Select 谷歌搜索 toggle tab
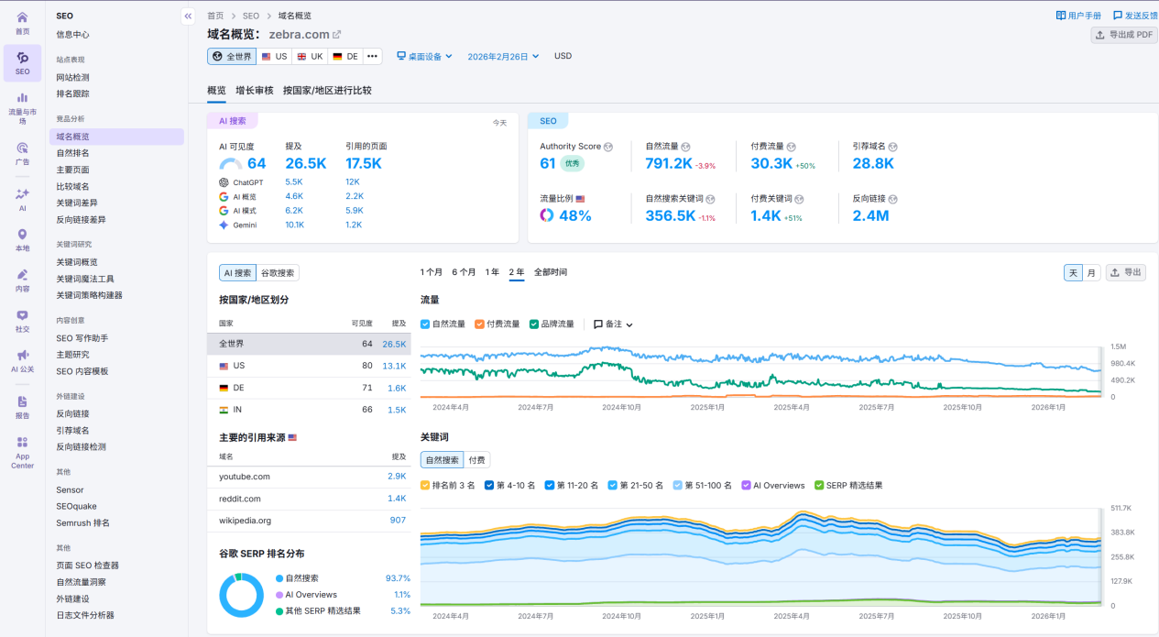This screenshot has width=1159, height=637. coord(278,272)
